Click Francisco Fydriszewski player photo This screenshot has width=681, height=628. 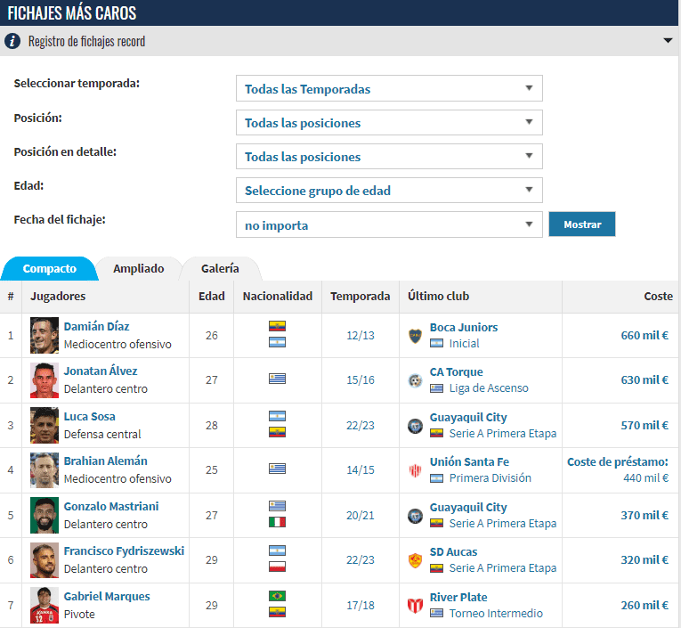pyautogui.click(x=45, y=560)
